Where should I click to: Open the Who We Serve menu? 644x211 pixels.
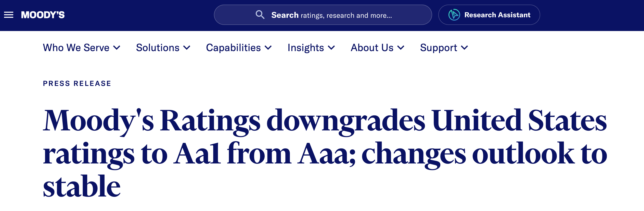[76, 48]
